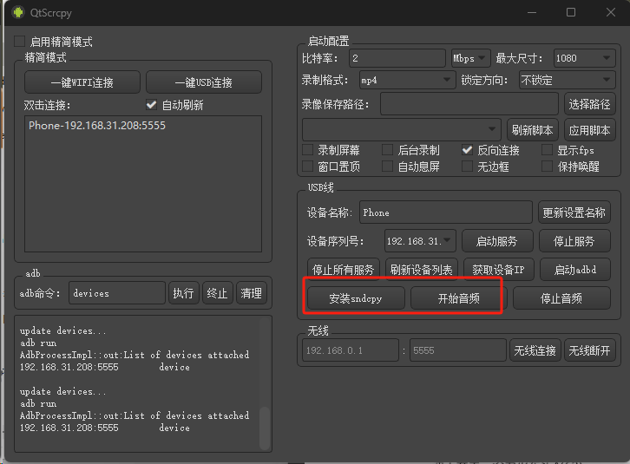Open the 设备序列号 dropdown
The width and height of the screenshot is (630, 464).
click(420, 240)
